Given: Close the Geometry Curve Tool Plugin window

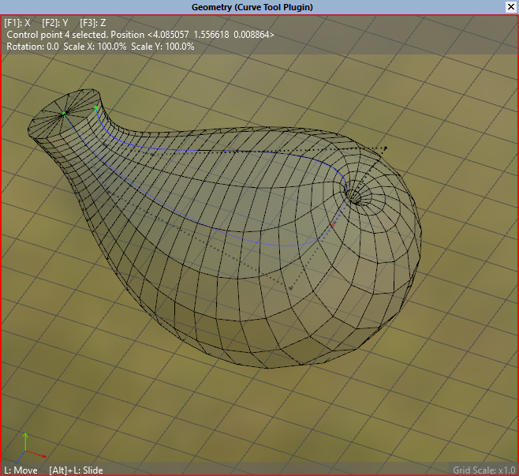Looking at the screenshot, I should (x=511, y=7).
